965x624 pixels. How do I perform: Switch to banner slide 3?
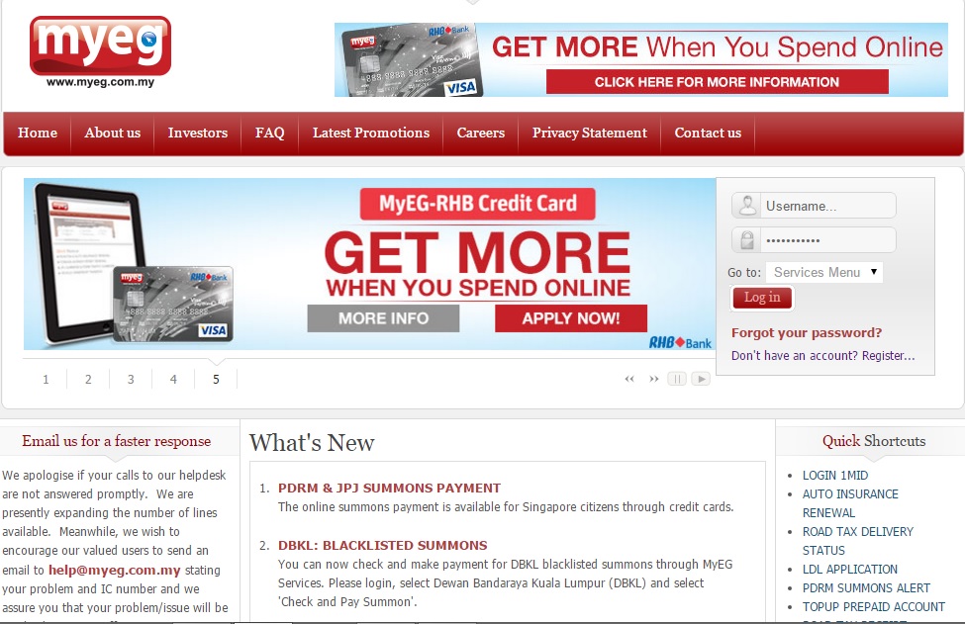pyautogui.click(x=131, y=379)
